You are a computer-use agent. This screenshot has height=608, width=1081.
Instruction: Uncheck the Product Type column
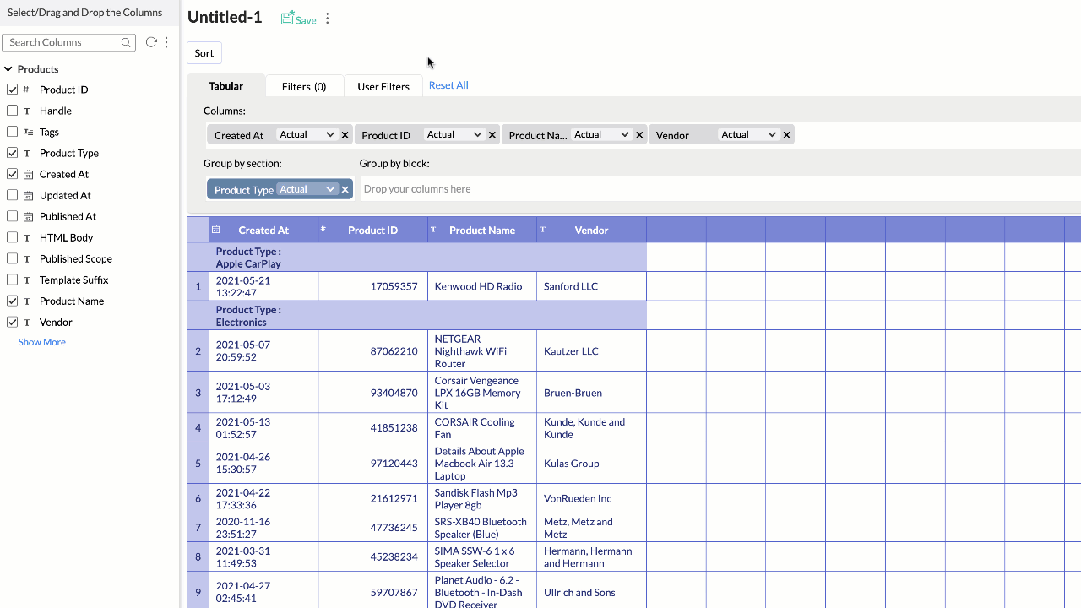12,153
